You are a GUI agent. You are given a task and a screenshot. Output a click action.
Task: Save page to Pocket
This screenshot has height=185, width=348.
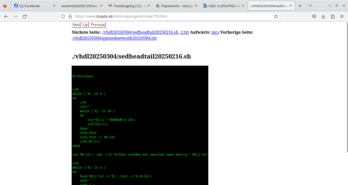tap(314, 16)
